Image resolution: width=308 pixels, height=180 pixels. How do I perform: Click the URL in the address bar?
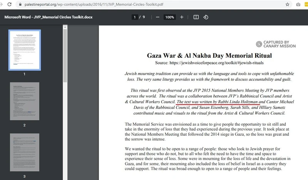[x=94, y=4]
